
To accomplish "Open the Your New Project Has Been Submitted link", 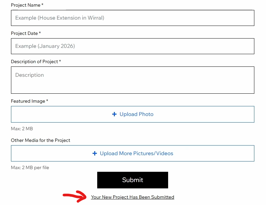I will (x=133, y=197).
